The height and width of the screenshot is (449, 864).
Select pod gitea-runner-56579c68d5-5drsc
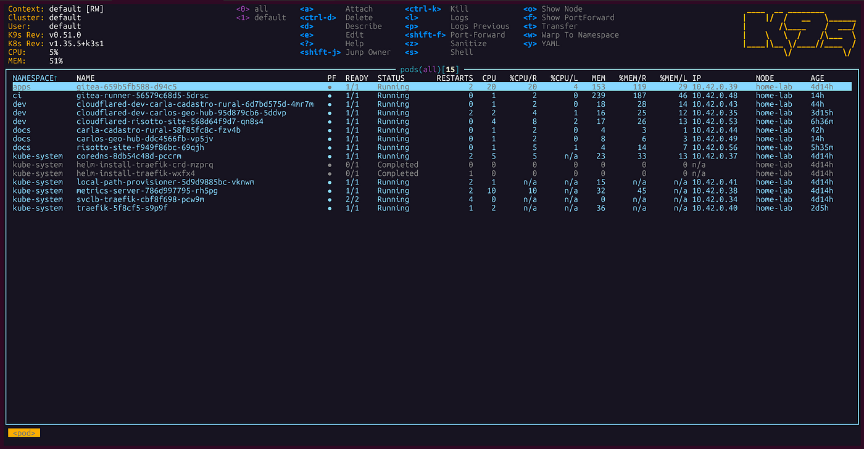point(432,96)
